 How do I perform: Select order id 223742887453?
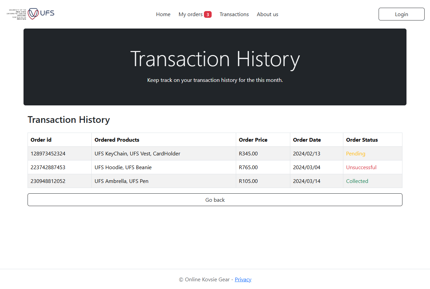click(x=48, y=167)
